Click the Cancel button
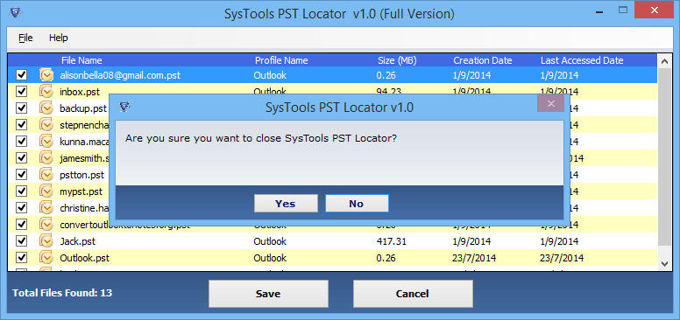 coord(413,294)
